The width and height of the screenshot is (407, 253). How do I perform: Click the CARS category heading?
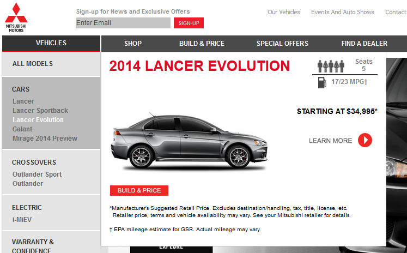tap(21, 89)
